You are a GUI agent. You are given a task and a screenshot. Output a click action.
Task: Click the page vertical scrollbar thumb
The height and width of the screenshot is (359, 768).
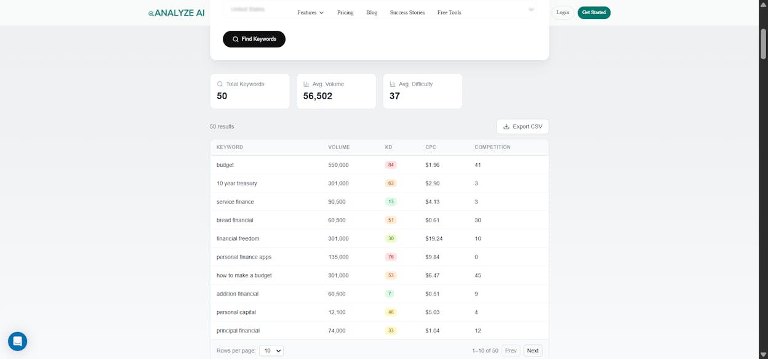point(763,44)
